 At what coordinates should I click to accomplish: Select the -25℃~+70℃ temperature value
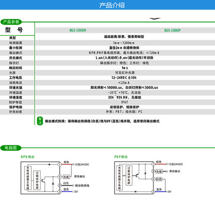point(124,92)
